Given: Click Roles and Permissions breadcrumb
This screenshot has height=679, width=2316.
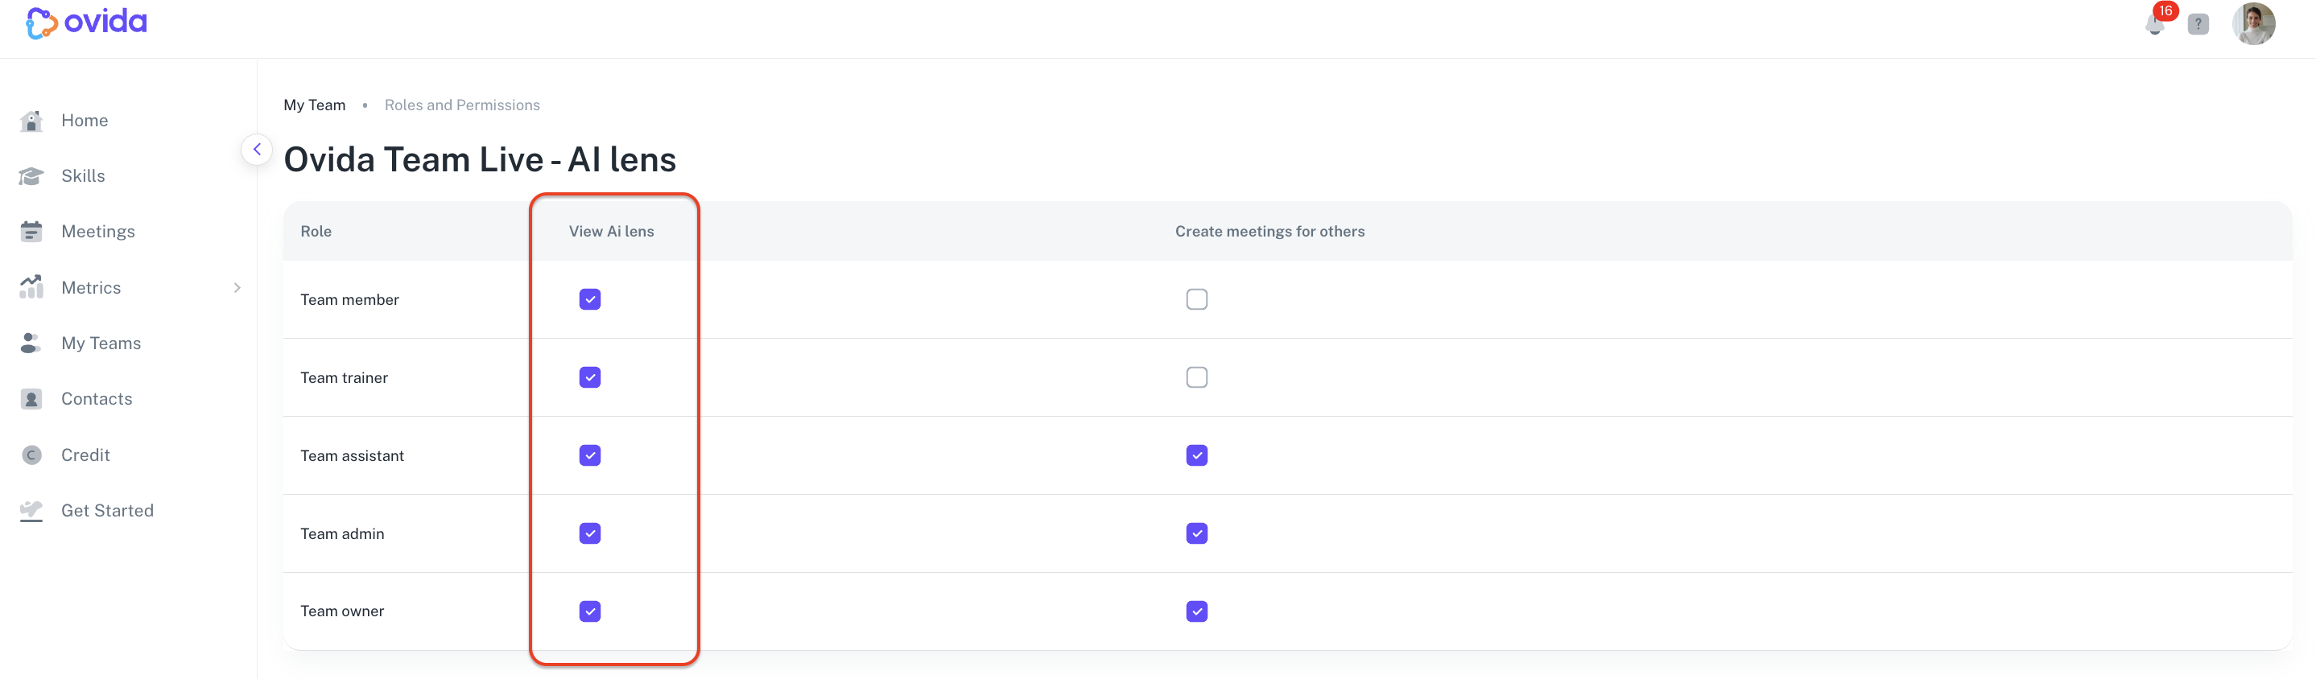Looking at the screenshot, I should pyautogui.click(x=462, y=105).
